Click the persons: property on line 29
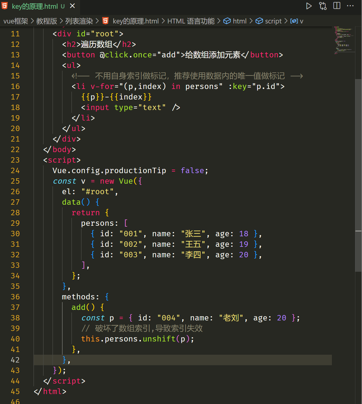362x404 pixels. point(99,223)
